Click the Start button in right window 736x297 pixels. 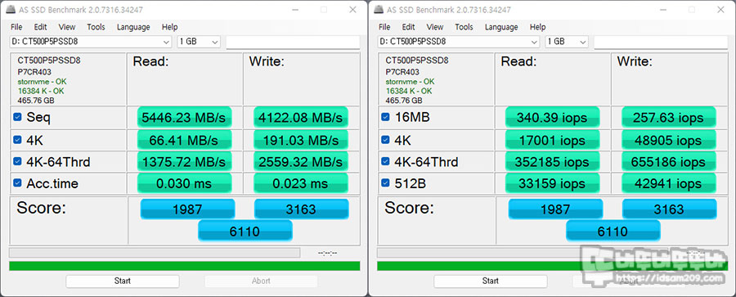(x=491, y=281)
